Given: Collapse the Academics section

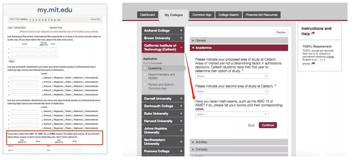Looking at the screenshot, I should click(x=239, y=48).
